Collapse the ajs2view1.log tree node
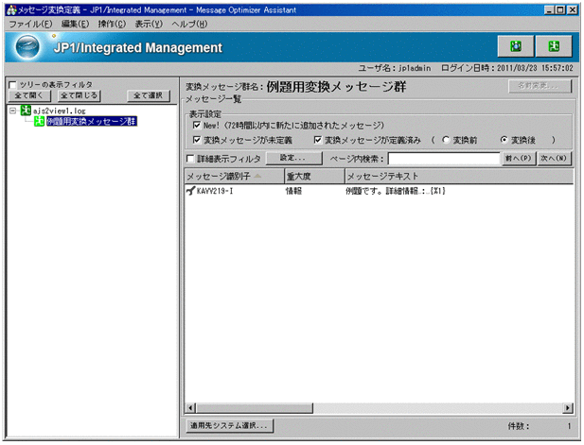 [x=11, y=111]
